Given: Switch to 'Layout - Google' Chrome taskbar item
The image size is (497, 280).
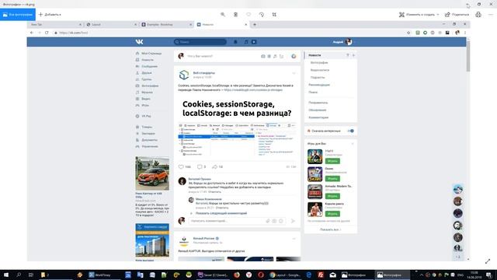Looking at the screenshot, I should pos(284,275).
